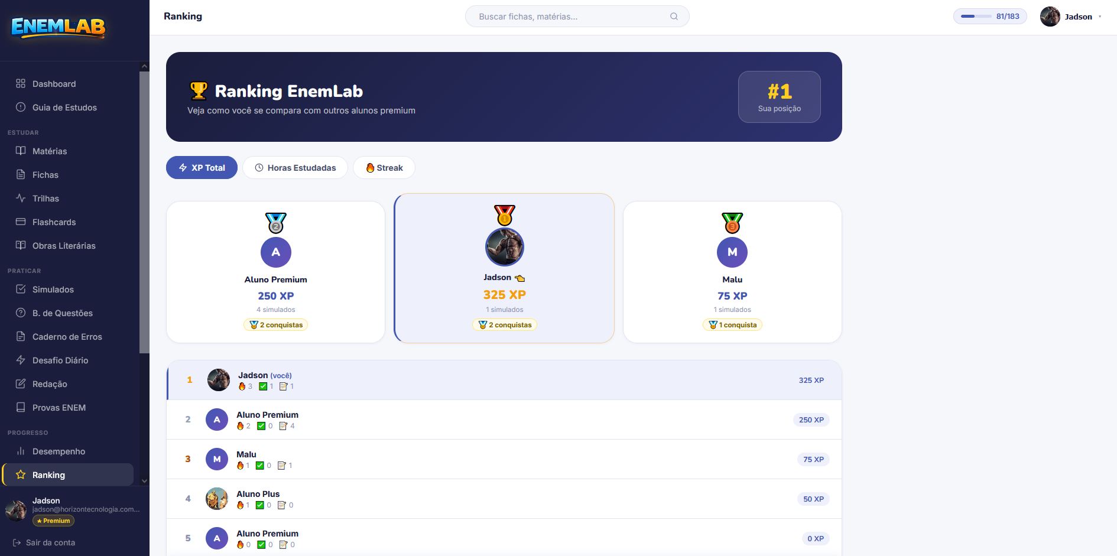1117x556 pixels.
Task: Click the Provas ENEM book icon
Action: [21, 408]
